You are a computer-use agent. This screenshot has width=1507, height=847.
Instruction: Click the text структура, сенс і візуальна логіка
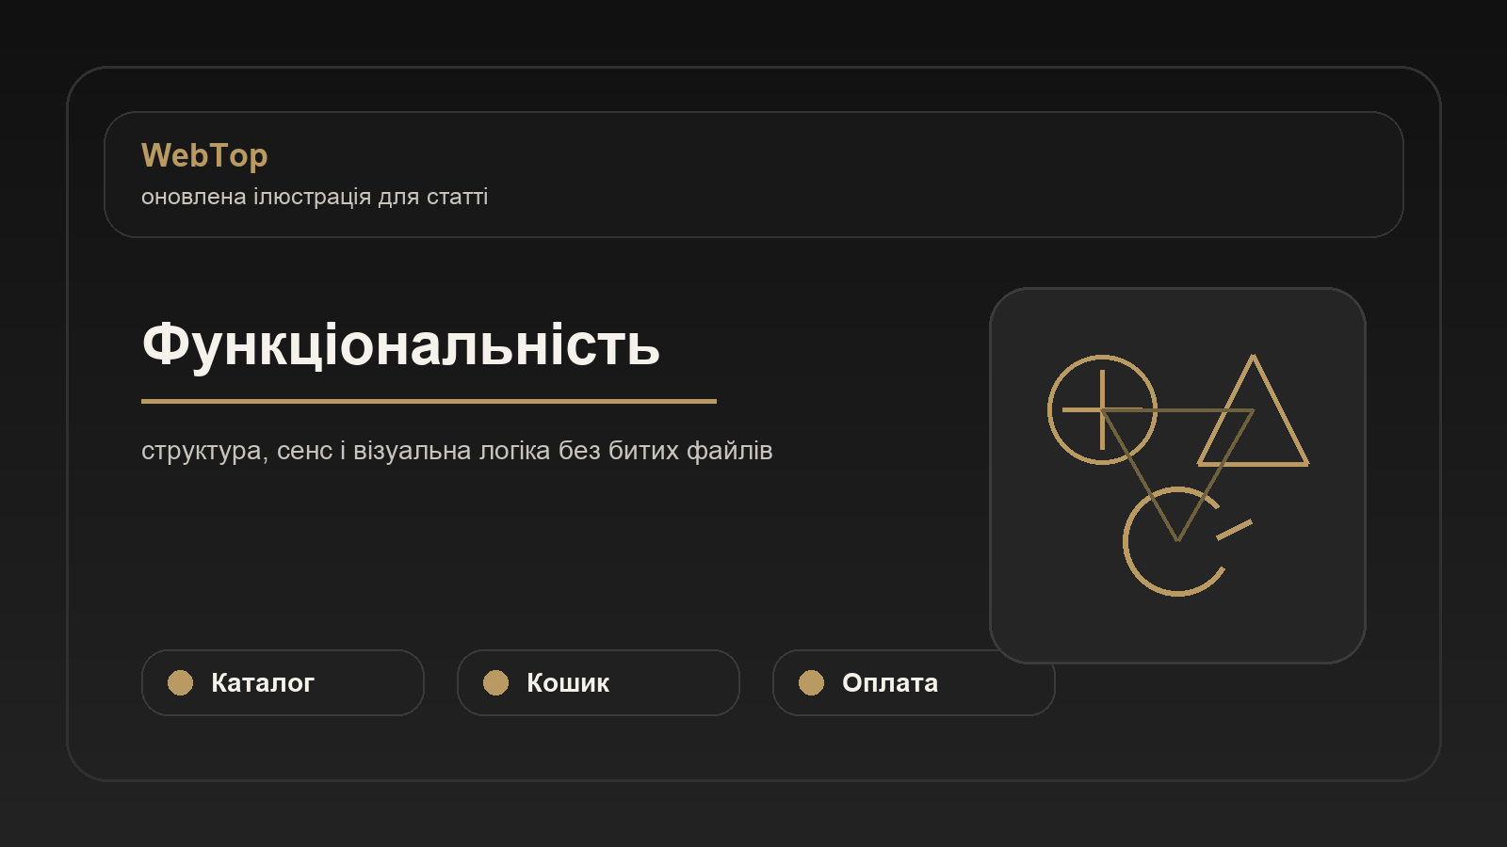tap(347, 451)
